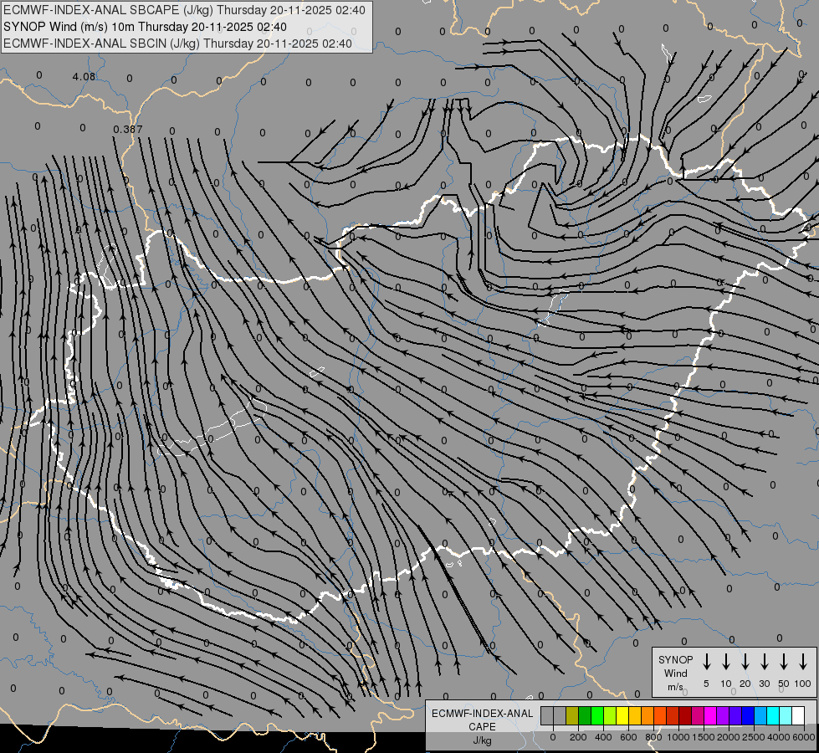Viewport: 819px width, 753px height.
Task: Click the 30 label in wind legend
Action: (764, 684)
